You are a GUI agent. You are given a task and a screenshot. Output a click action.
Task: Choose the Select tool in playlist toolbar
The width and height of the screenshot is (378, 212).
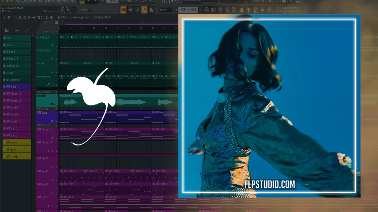click(43, 17)
